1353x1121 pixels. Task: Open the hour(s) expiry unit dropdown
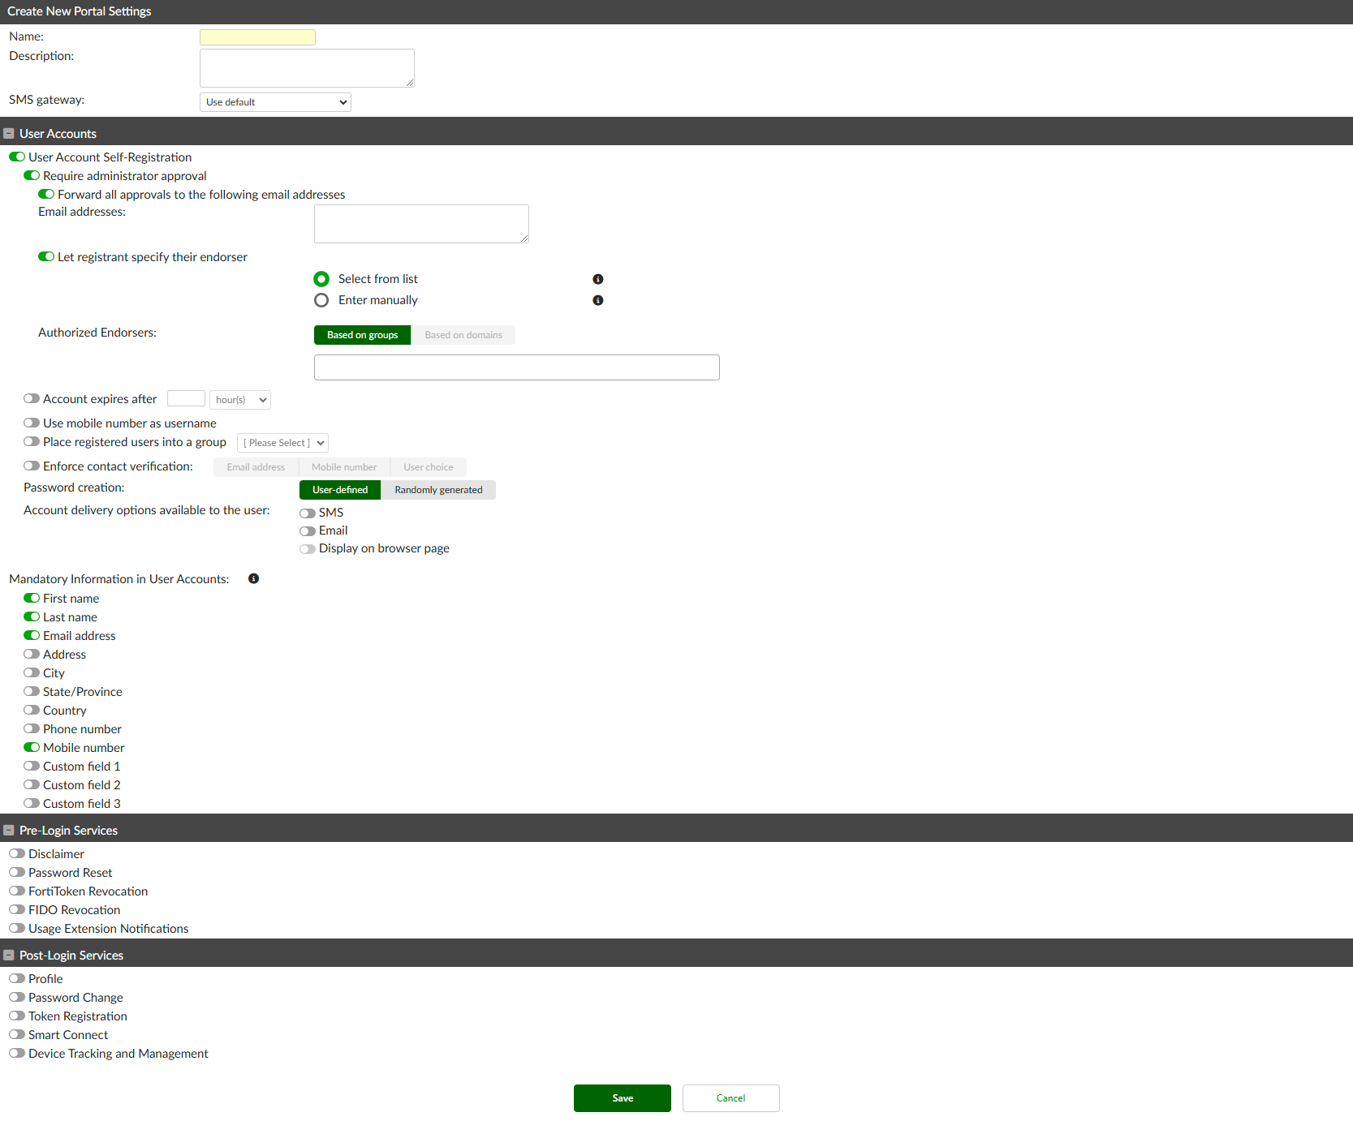pos(240,400)
